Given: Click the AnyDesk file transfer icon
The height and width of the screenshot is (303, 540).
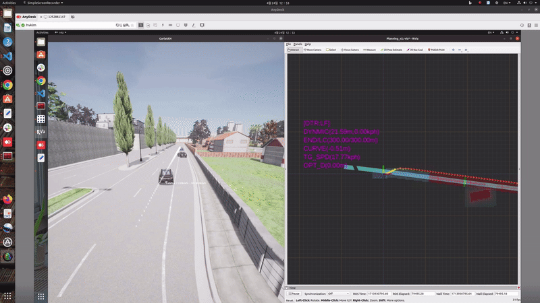Looking at the screenshot, I should point(148,25).
